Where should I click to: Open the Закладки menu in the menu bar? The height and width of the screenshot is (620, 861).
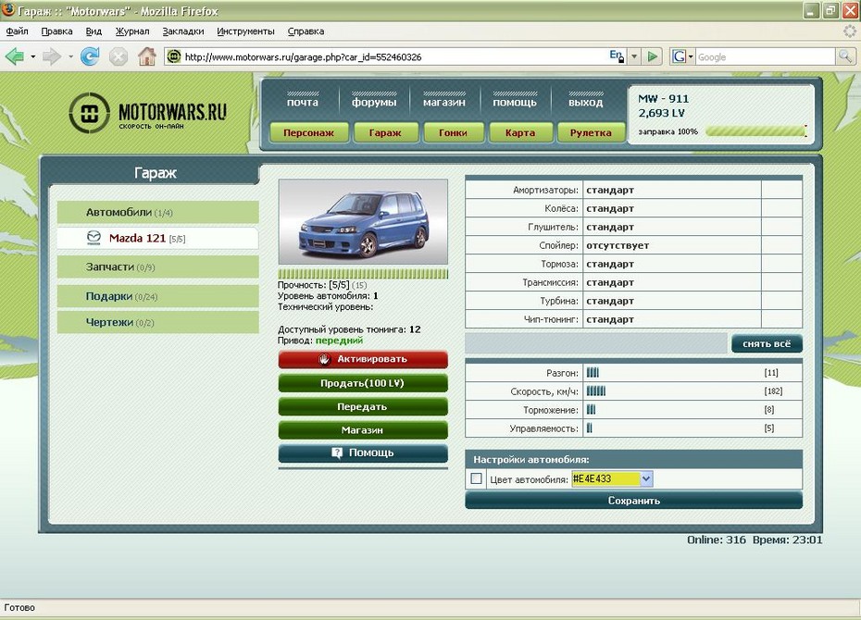pyautogui.click(x=182, y=31)
